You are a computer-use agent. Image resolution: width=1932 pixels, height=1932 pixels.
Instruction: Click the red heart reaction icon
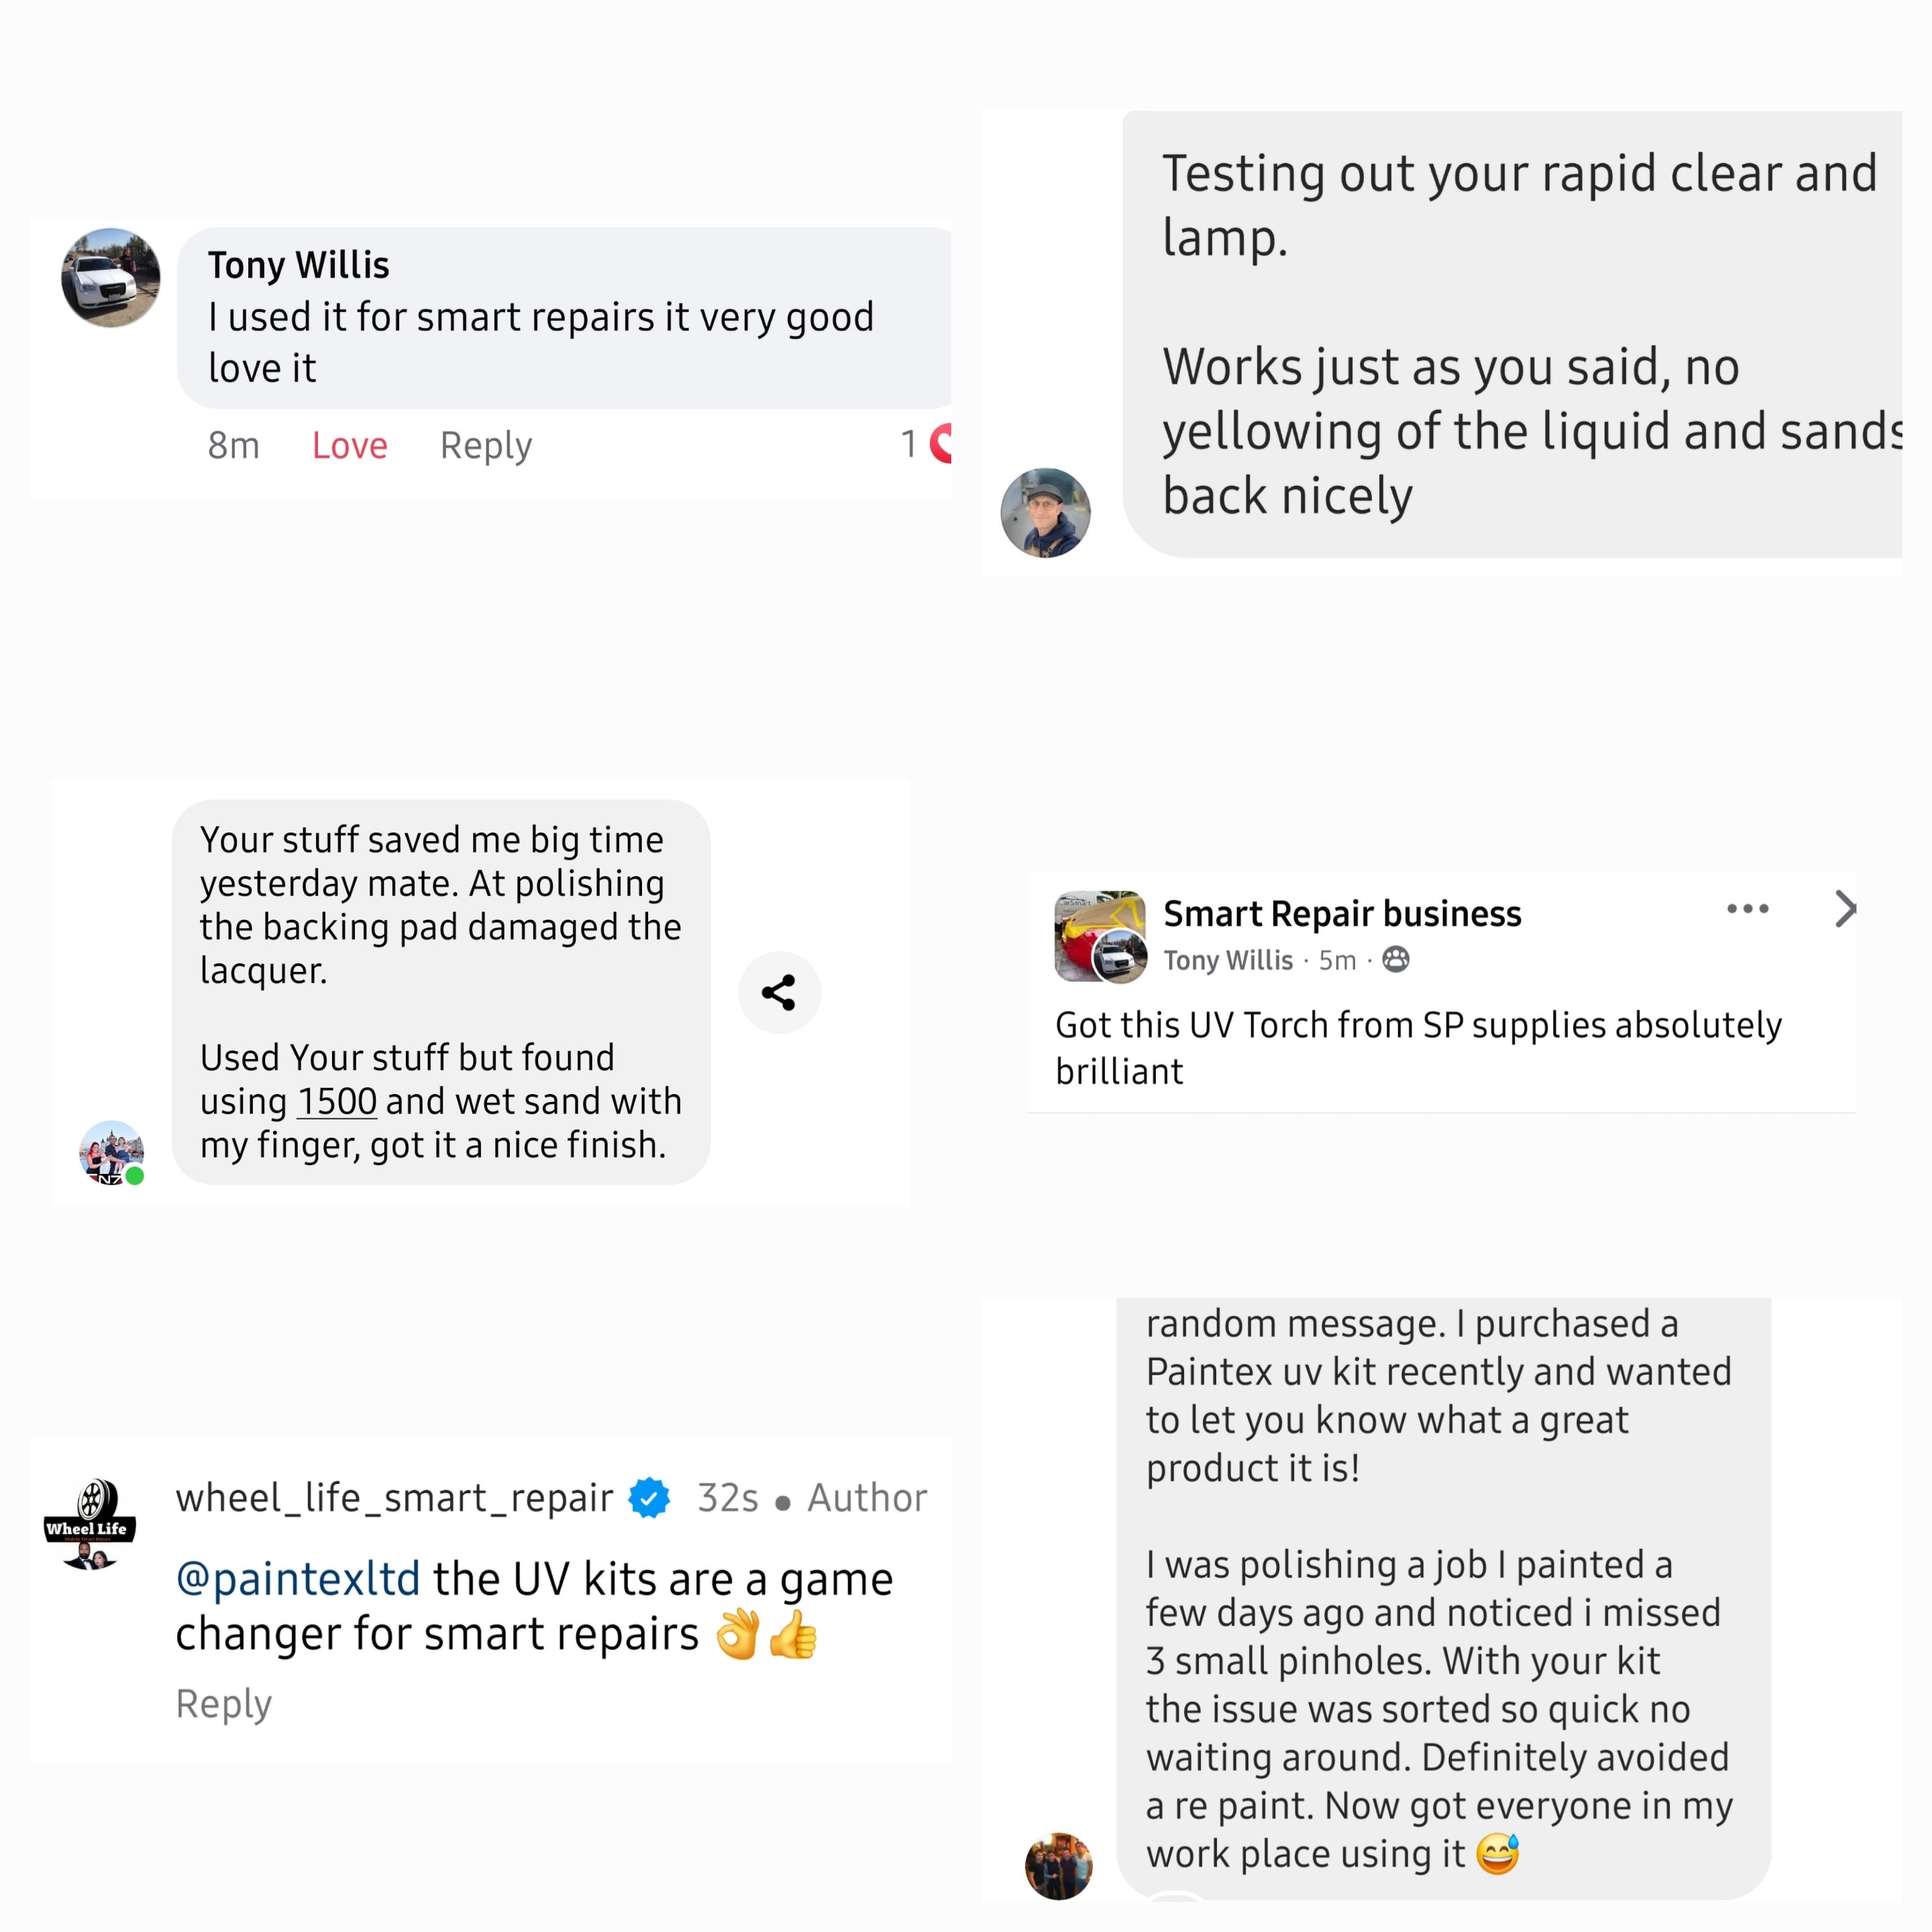pyautogui.click(x=941, y=443)
